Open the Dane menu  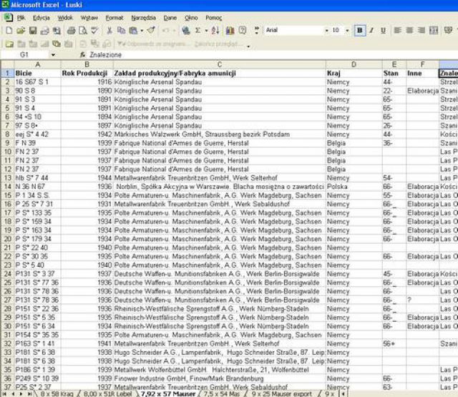170,18
